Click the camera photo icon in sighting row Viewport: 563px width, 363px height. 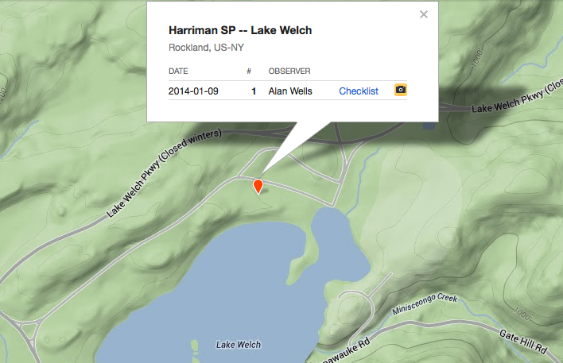401,90
